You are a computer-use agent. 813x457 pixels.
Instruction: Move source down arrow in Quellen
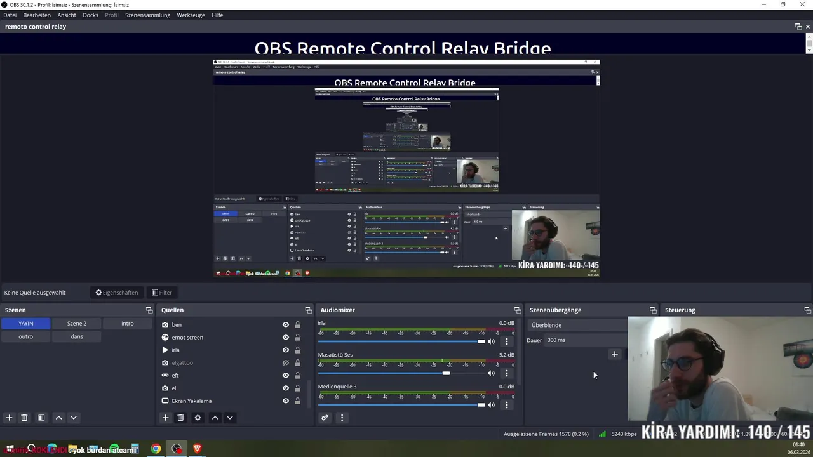click(230, 418)
